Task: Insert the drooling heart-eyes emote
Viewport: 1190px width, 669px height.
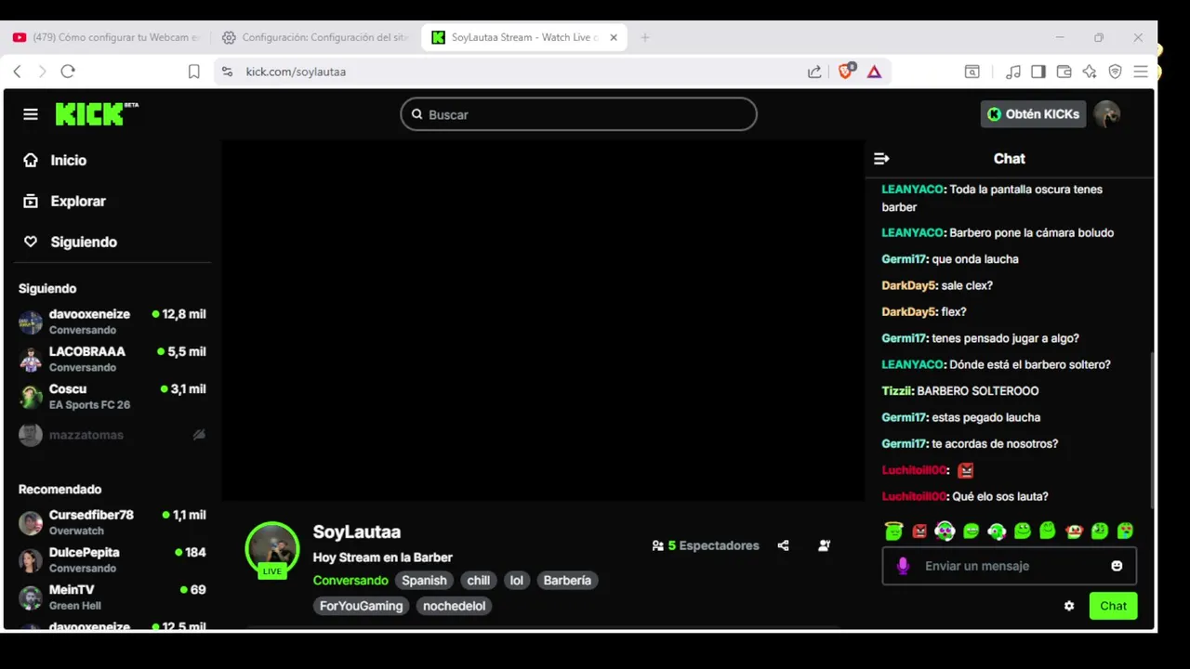Action: [1125, 531]
